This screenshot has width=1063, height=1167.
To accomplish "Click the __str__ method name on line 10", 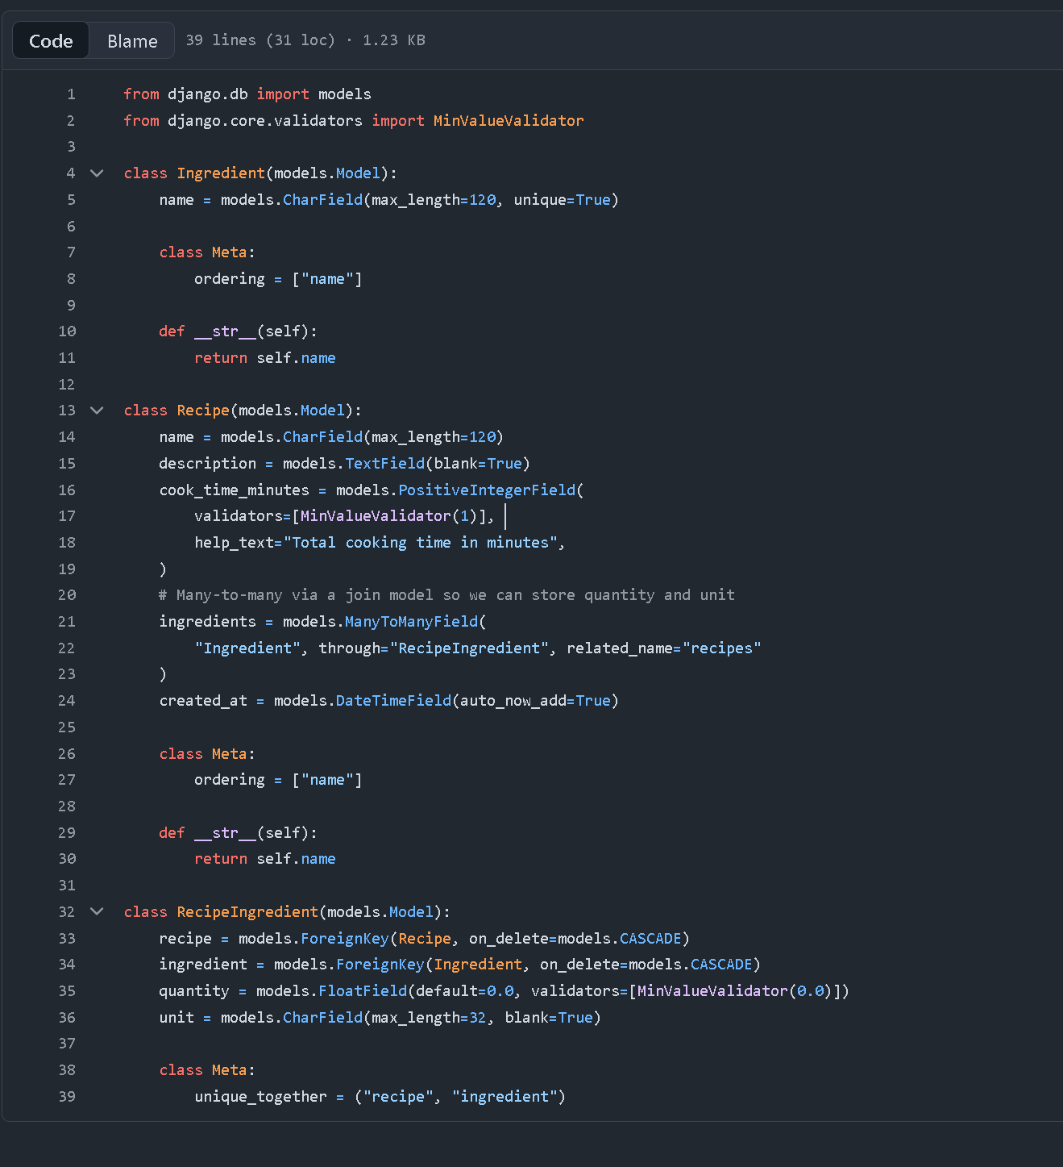I will [226, 331].
